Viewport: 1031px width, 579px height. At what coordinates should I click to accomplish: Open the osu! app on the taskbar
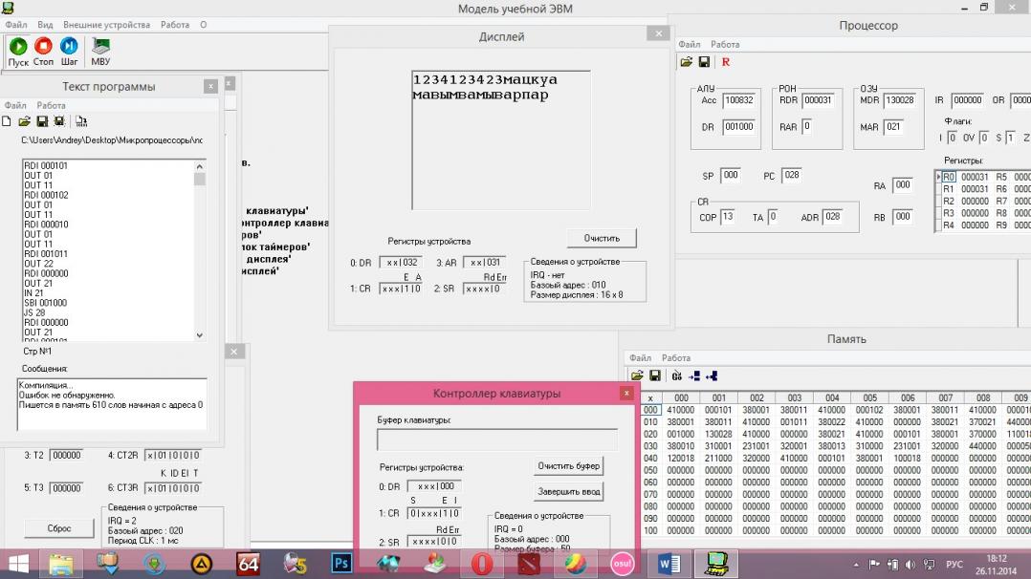pos(622,564)
